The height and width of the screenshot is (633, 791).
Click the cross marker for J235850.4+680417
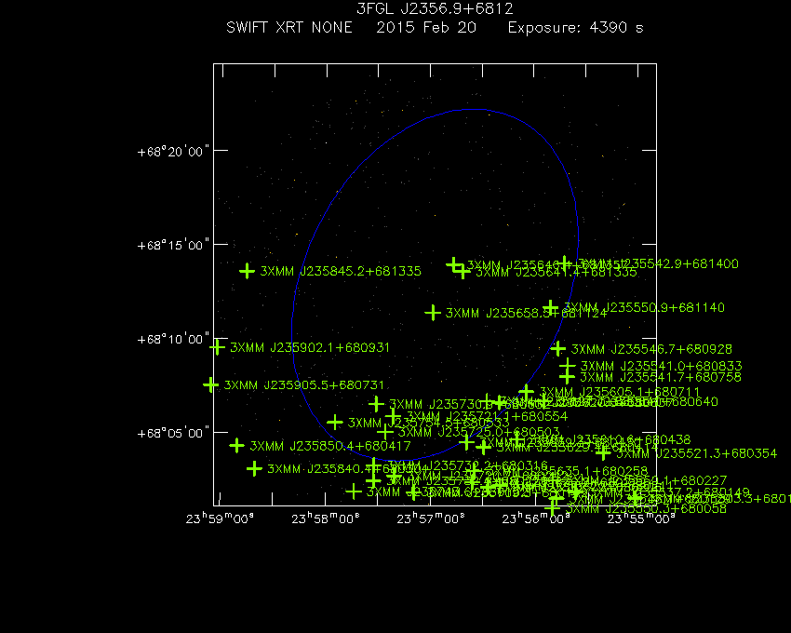(236, 446)
